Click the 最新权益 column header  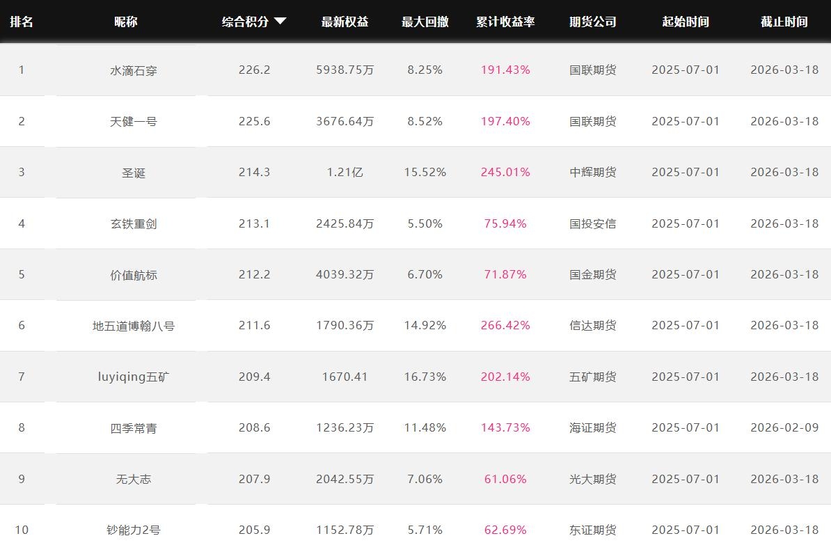[x=345, y=22]
